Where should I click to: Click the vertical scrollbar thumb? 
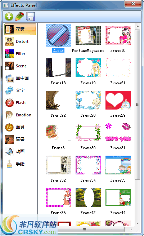(138, 104)
